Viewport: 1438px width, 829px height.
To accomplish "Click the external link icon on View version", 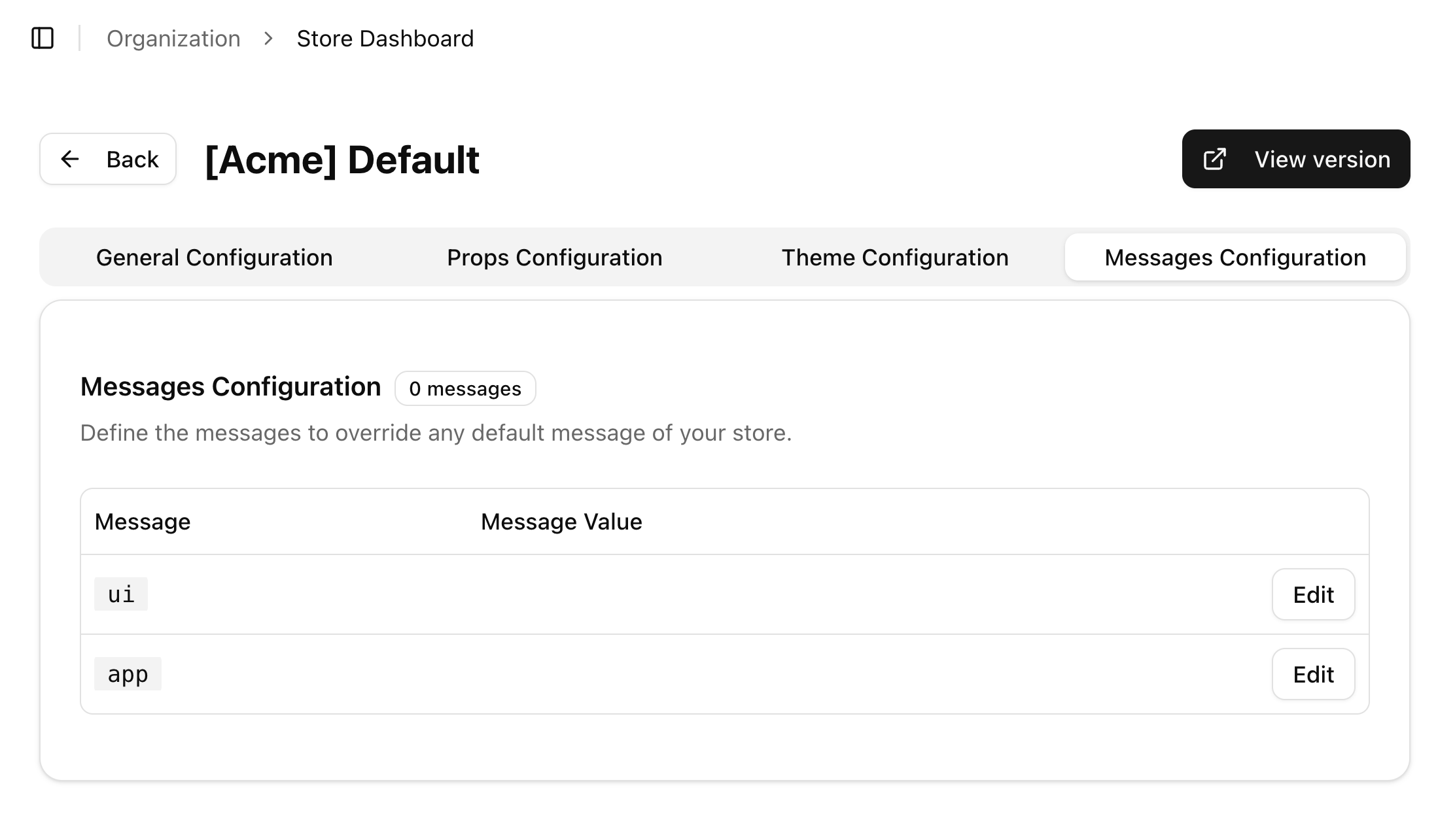I will click(x=1214, y=159).
